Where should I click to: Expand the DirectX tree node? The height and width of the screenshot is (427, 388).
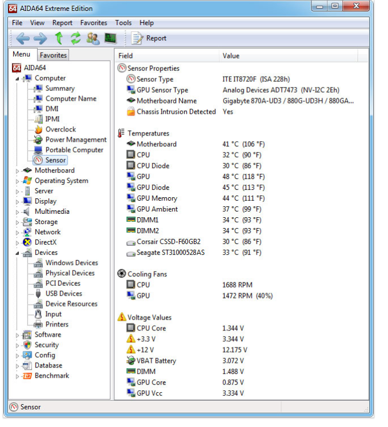point(17,243)
